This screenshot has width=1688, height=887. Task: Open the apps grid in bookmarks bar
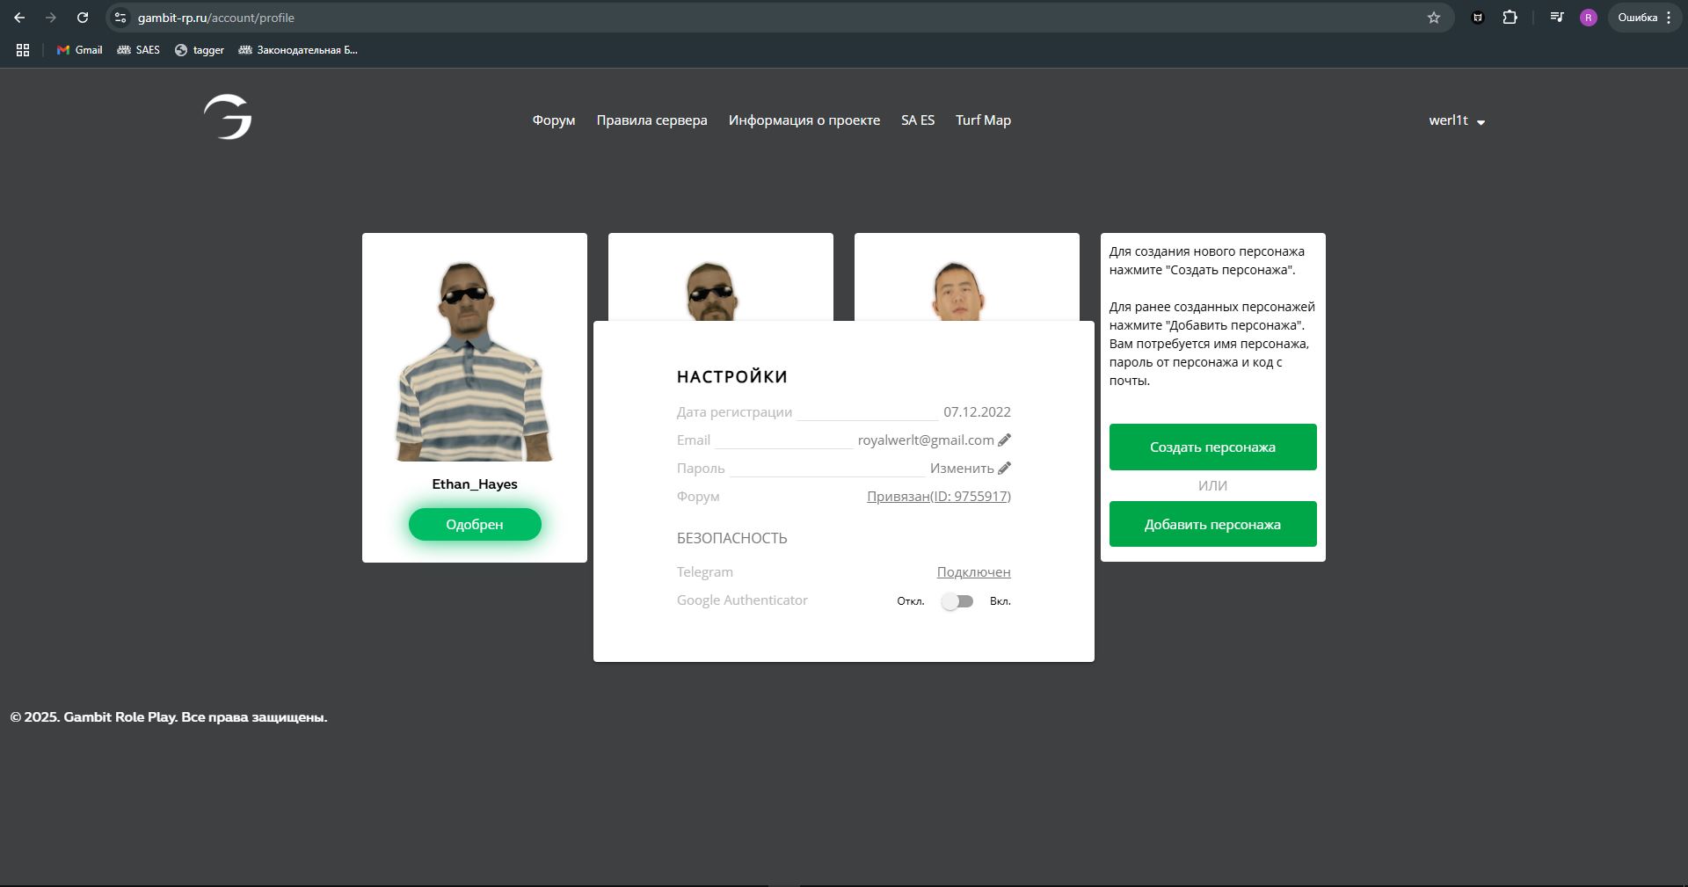point(23,50)
